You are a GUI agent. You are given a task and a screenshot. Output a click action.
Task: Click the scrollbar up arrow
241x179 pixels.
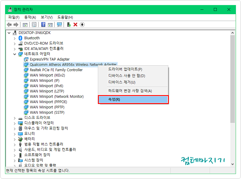[x=232, y=33]
